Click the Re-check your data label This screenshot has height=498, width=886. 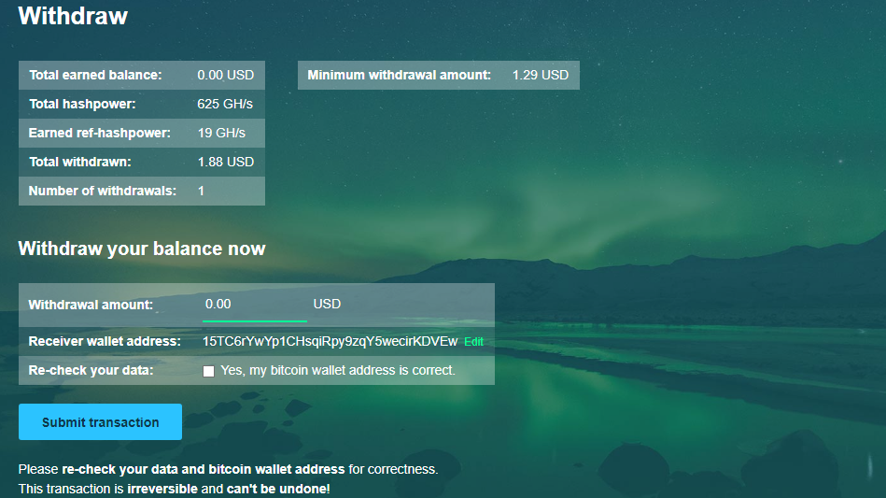coord(91,370)
